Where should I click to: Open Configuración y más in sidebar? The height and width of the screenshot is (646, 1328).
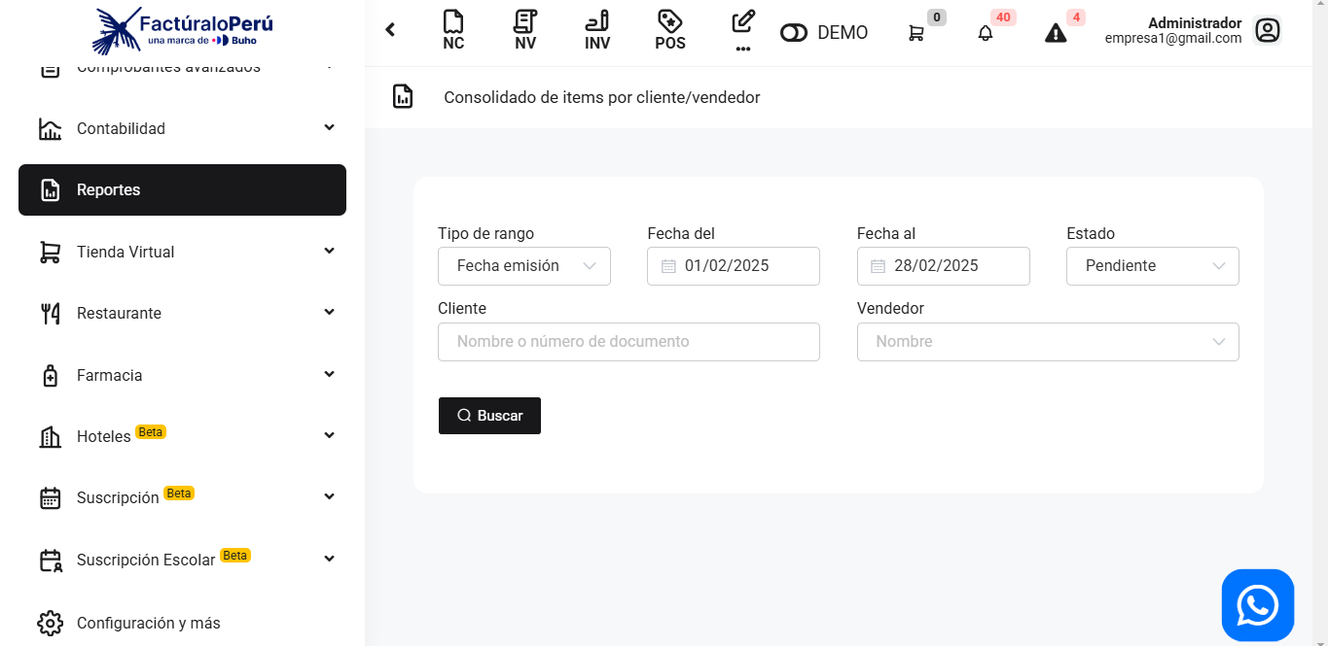click(149, 623)
